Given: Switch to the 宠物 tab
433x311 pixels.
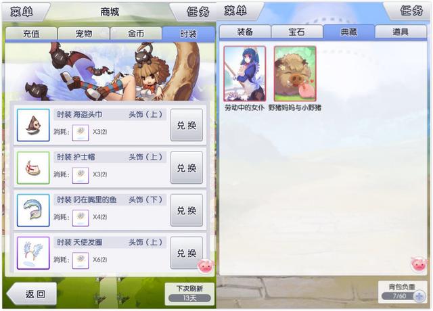Looking at the screenshot, I should (x=84, y=34).
